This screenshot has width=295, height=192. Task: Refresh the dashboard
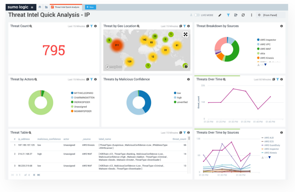(243, 15)
